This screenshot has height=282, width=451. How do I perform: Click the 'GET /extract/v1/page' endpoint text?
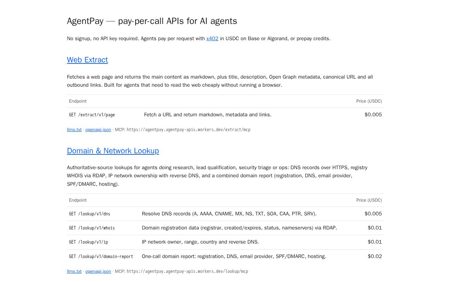92,115
